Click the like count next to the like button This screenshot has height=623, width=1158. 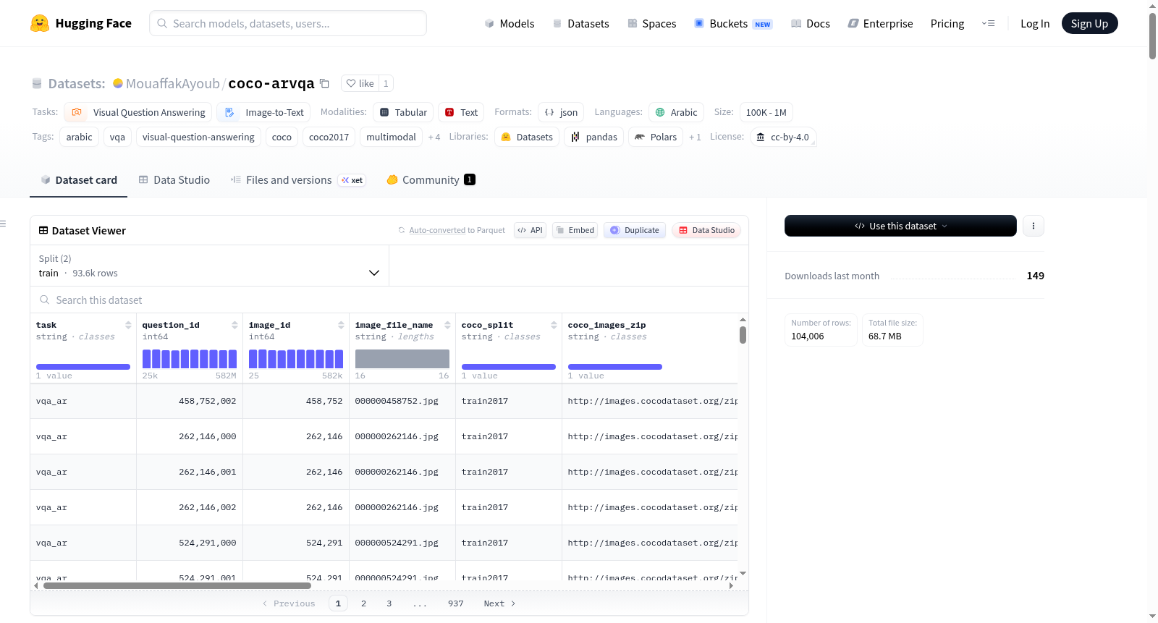click(386, 83)
